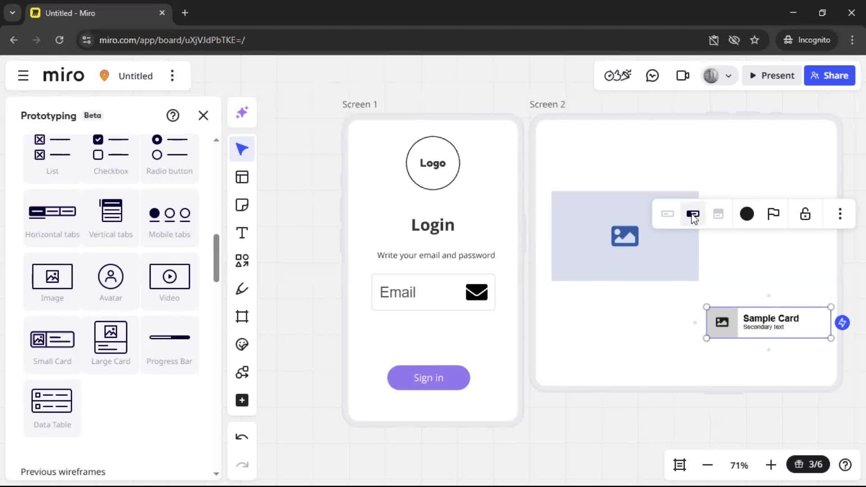Zoom out with minus button
866x487 pixels.
708,465
